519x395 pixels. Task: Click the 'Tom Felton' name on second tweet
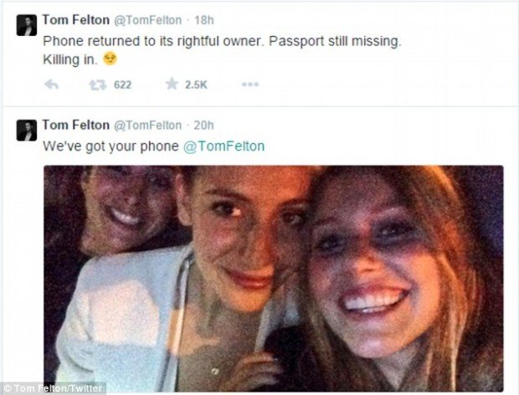click(x=75, y=125)
